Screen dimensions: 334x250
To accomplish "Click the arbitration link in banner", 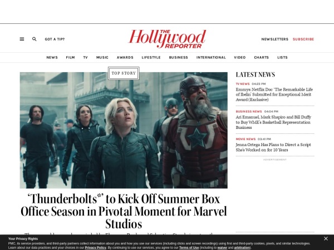I will pos(242,248).
